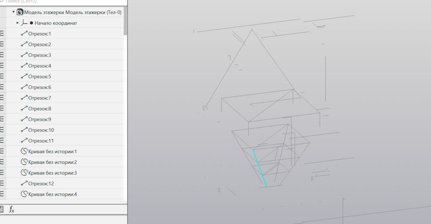Image resolution: width=431 pixels, height=224 pixels.
Task: Select Отрезок:8 in the model tree
Action: click(39, 109)
